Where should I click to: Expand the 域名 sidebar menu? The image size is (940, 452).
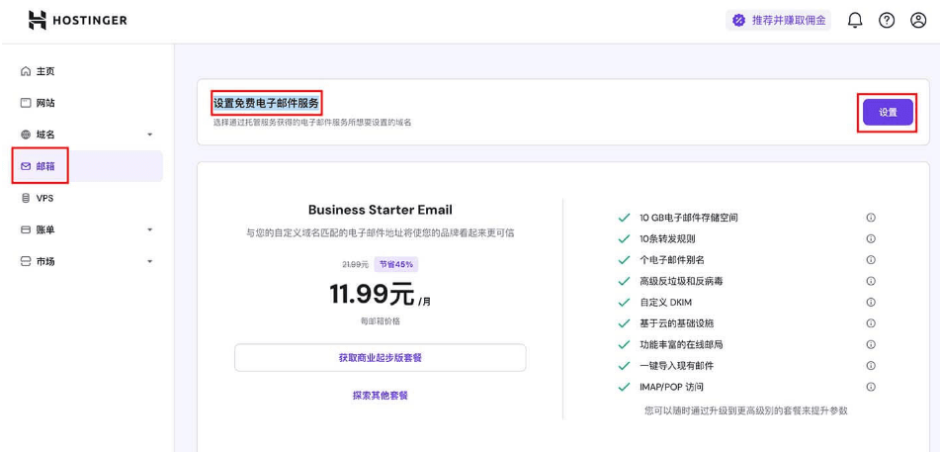[149, 135]
